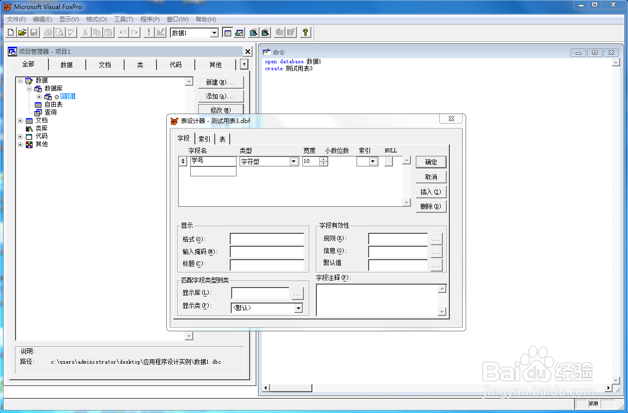Click the Copy toolbar icon

tap(97, 32)
